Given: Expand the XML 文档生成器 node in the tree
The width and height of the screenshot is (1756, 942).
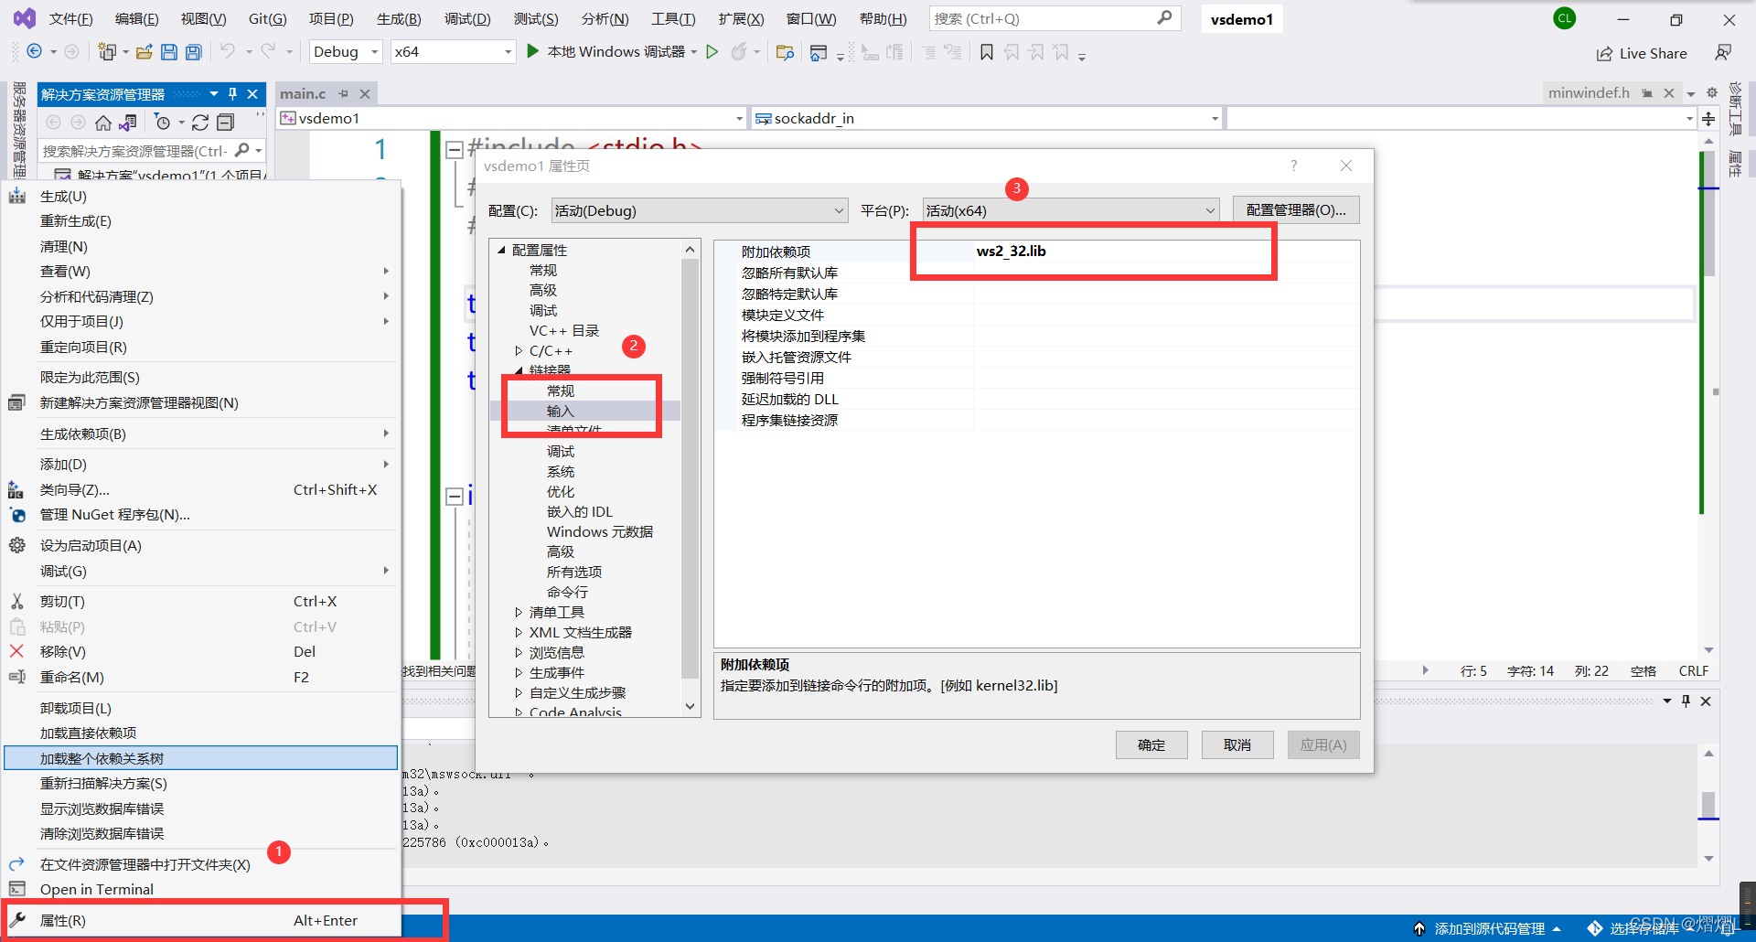Looking at the screenshot, I should pos(519,633).
